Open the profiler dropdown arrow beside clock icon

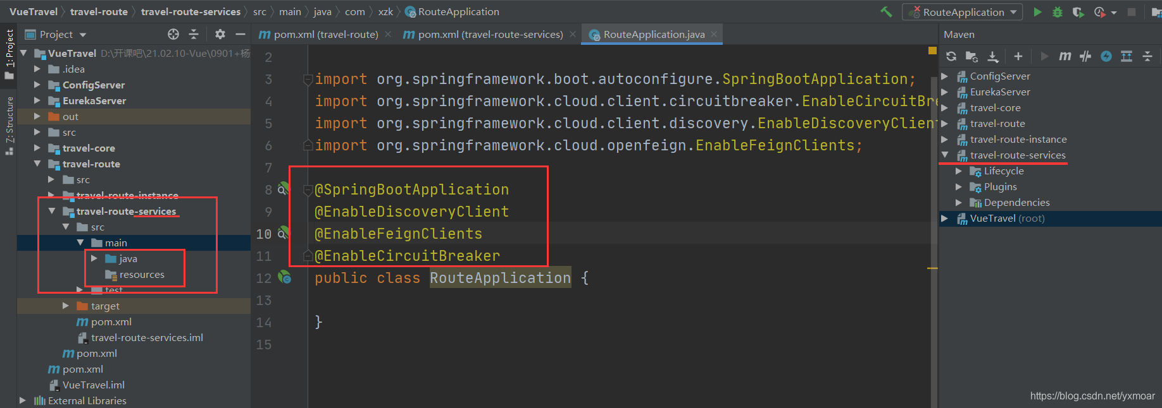(1113, 13)
